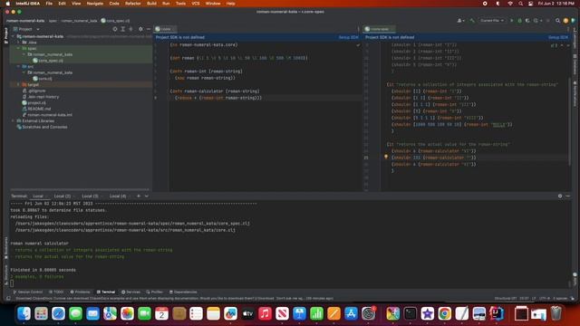
Task: Expand External Libraries node
Action: click(x=14, y=120)
